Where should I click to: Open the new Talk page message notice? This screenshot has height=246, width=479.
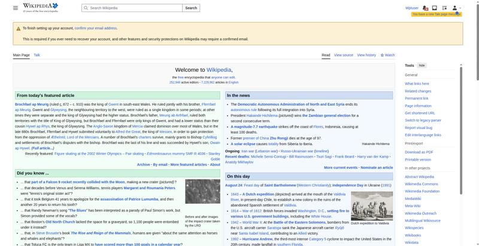point(436,14)
